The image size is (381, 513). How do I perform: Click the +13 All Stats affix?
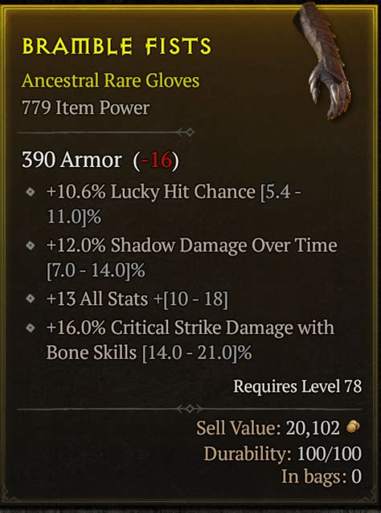pyautogui.click(x=137, y=299)
